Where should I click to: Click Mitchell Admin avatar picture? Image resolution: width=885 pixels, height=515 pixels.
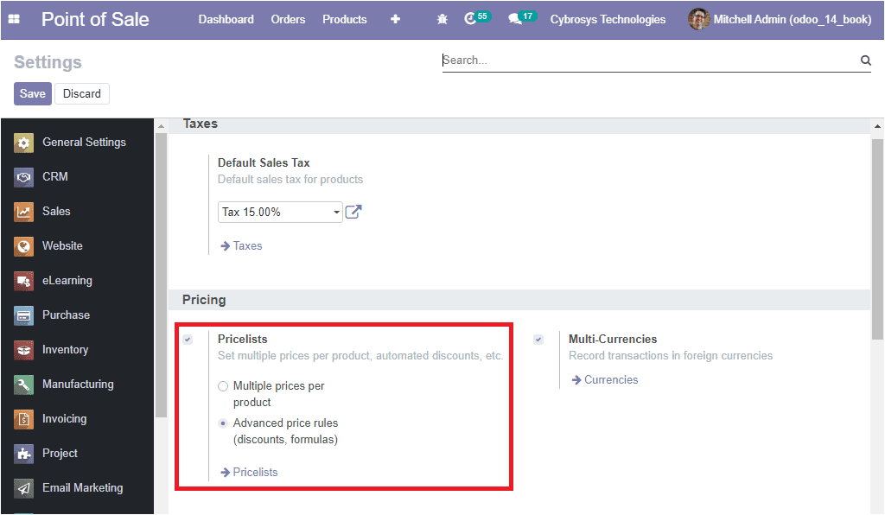pyautogui.click(x=698, y=19)
